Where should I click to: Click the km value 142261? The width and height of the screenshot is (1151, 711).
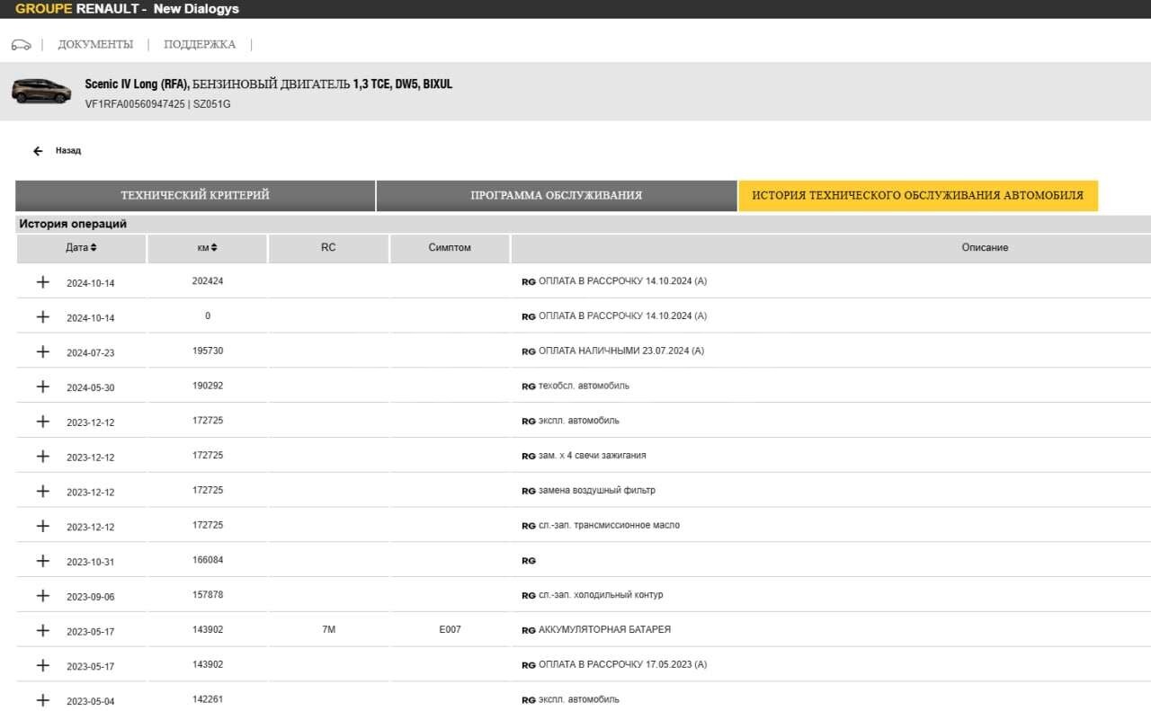208,699
